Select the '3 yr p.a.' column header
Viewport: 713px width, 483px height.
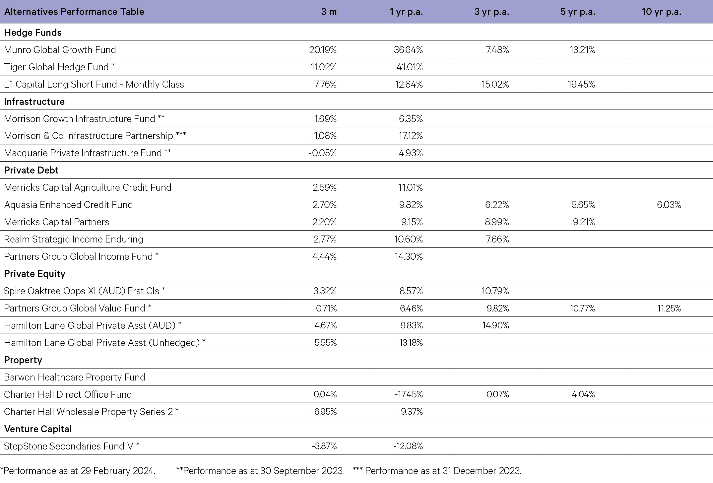point(491,12)
